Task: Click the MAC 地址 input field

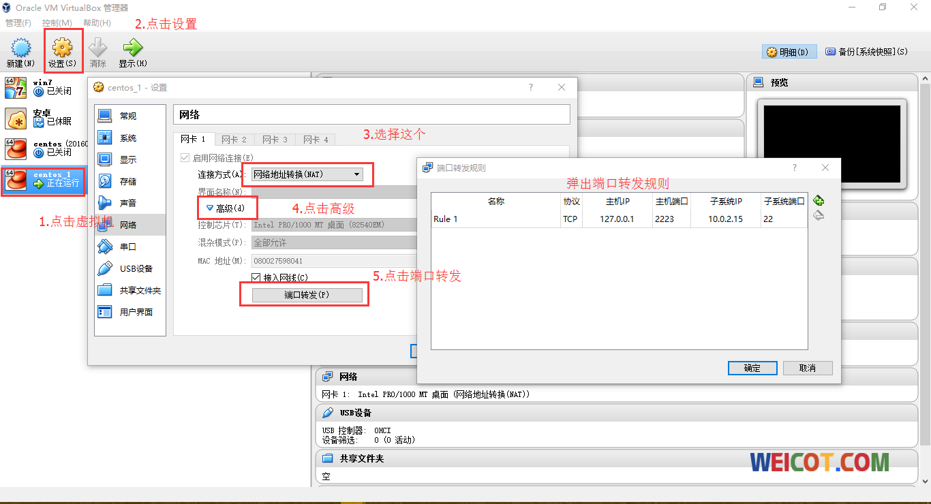Action: pos(334,260)
